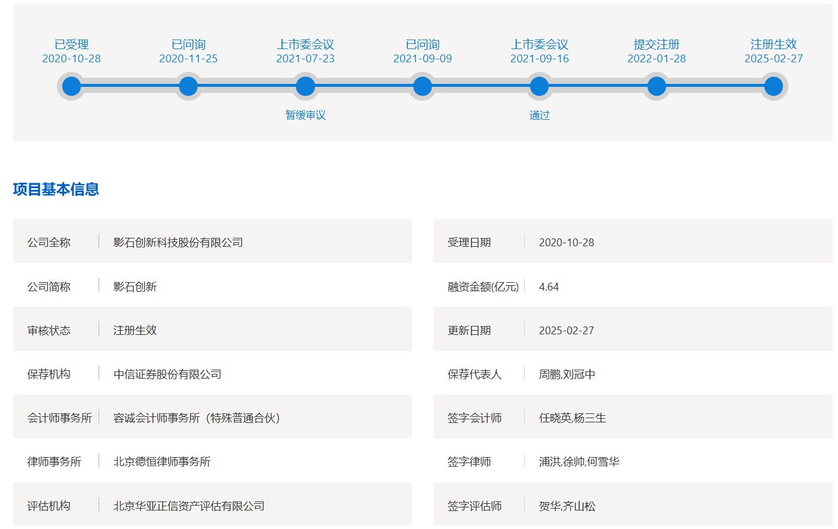The width and height of the screenshot is (838, 529).
Task: Select the 影石创新 value beside 公司简称
Action: (135, 287)
